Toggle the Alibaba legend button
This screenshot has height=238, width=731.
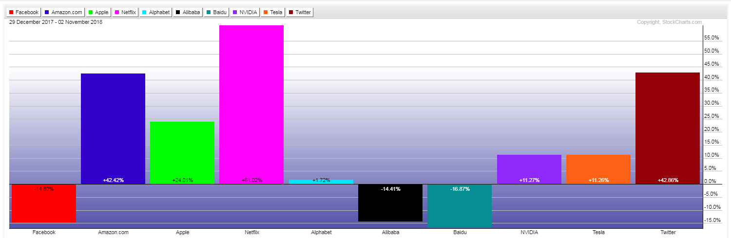tap(188, 12)
